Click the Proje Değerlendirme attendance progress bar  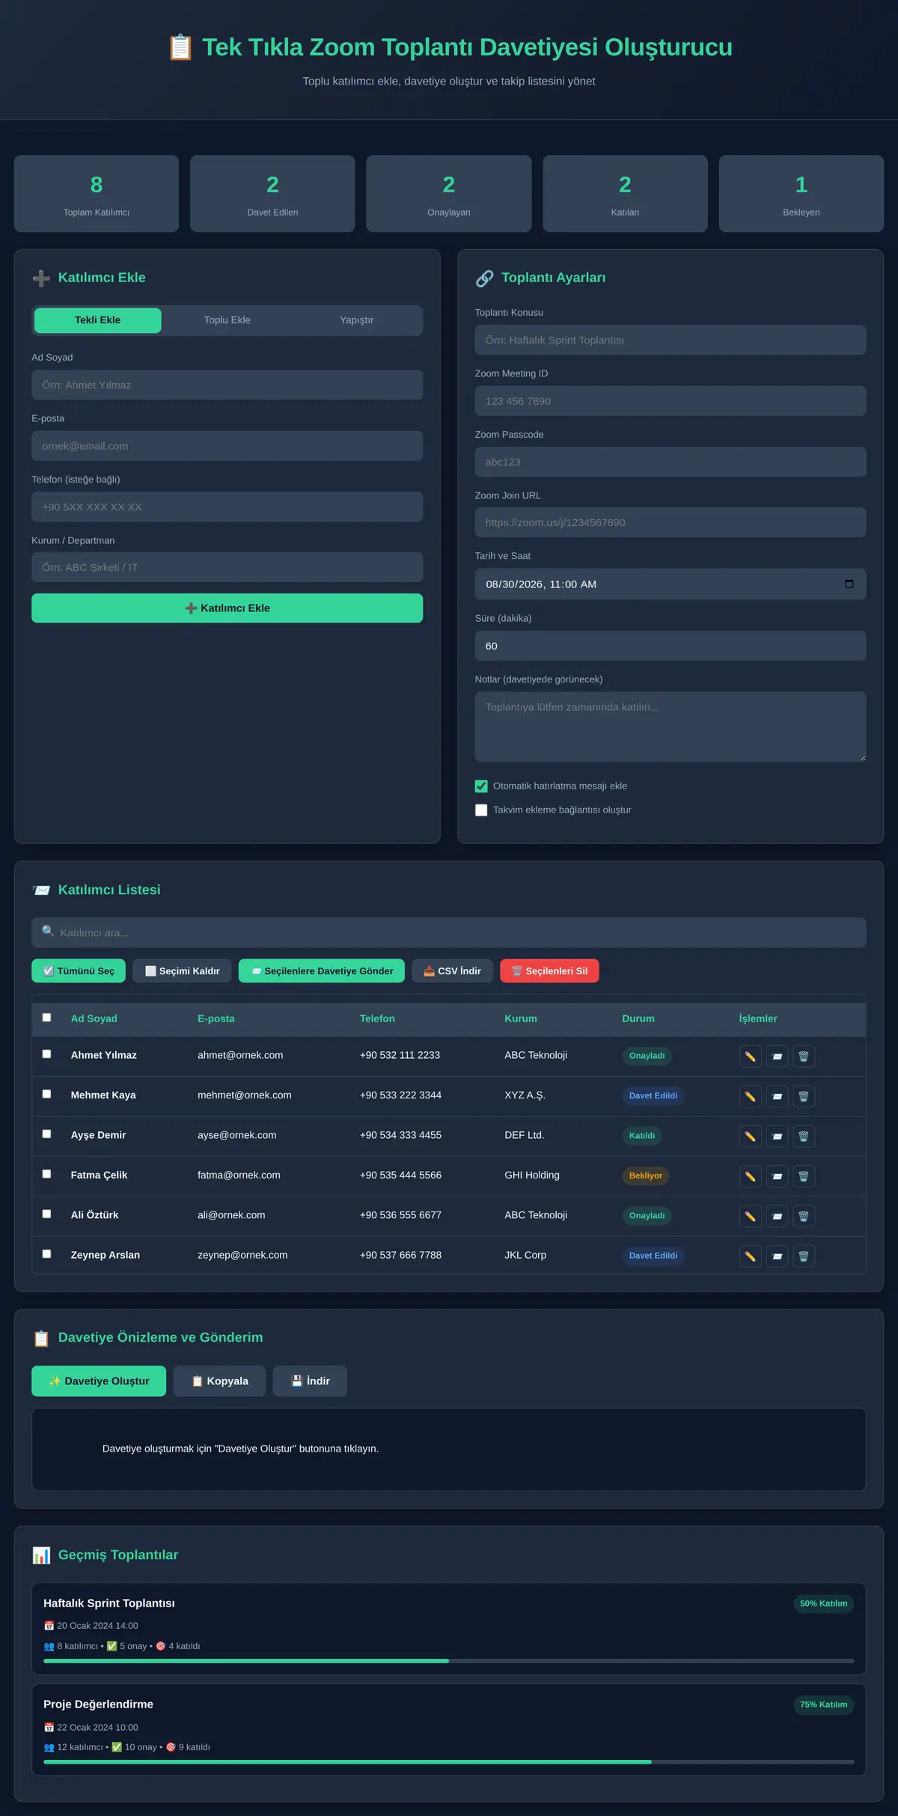[449, 1762]
